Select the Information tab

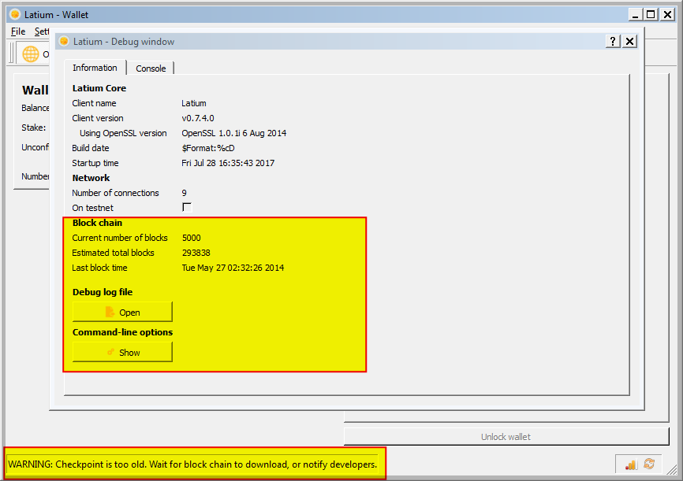pyautogui.click(x=95, y=68)
